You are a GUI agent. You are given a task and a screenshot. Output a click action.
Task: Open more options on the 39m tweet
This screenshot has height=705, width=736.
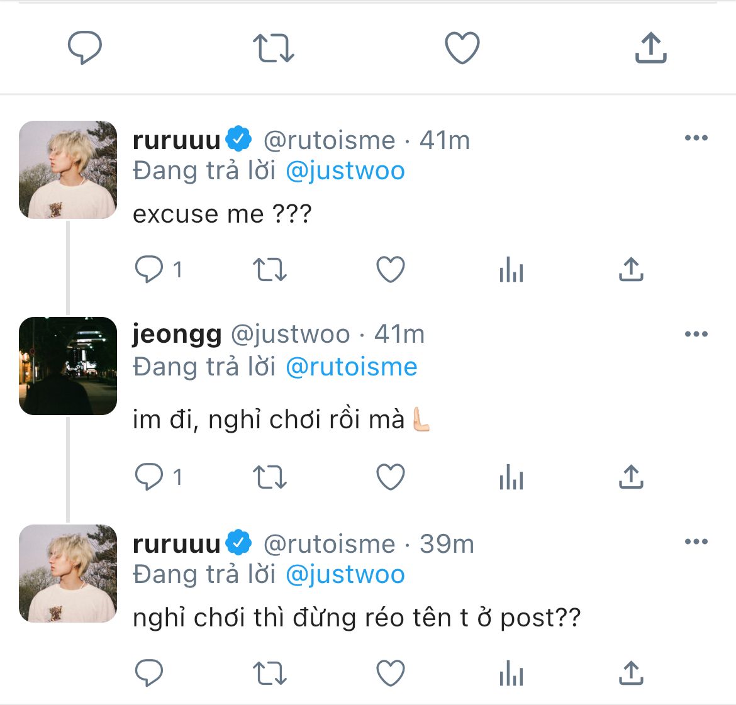pos(696,541)
